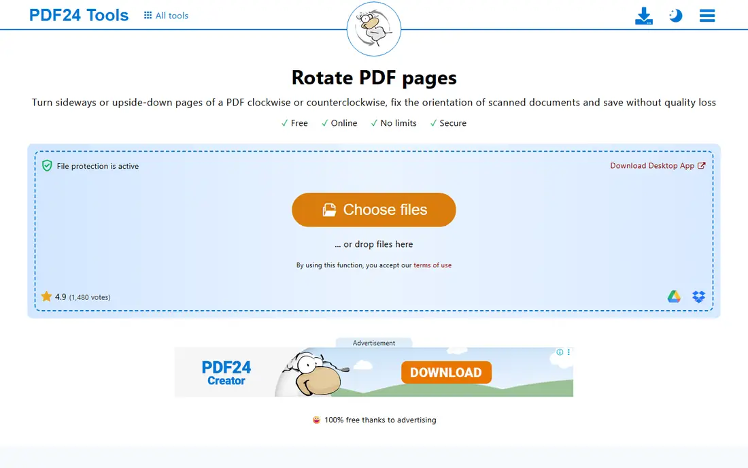Open the ad options three-dot icon

[x=568, y=352]
